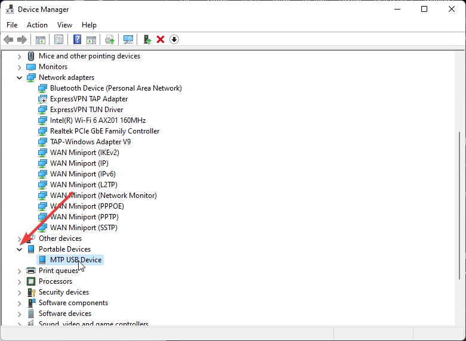Image resolution: width=466 pixels, height=341 pixels.
Task: Expand the Other devices node
Action: pyautogui.click(x=19, y=239)
